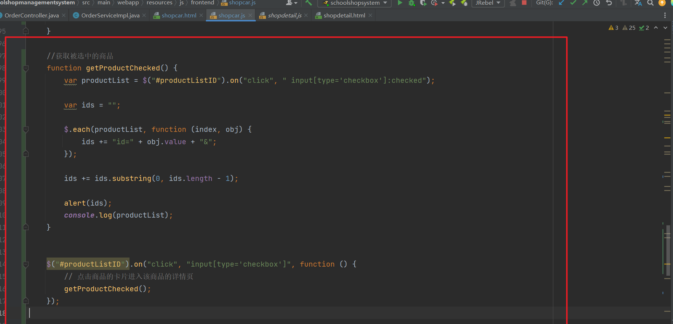673x324 pixels.
Task: Switch to OrderServiceImpl.java tab
Action: click(110, 15)
